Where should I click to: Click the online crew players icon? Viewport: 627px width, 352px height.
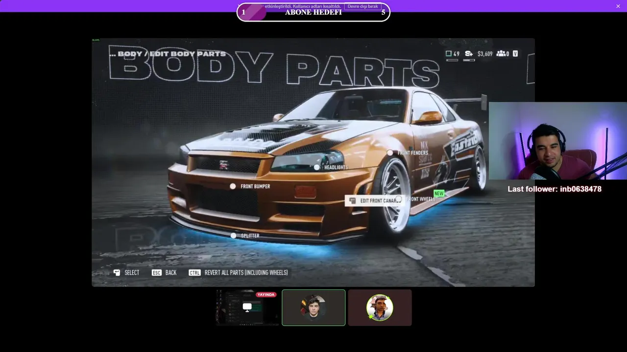pos(501,54)
